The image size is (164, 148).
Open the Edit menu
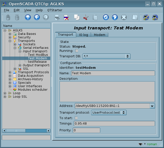point(16,10)
